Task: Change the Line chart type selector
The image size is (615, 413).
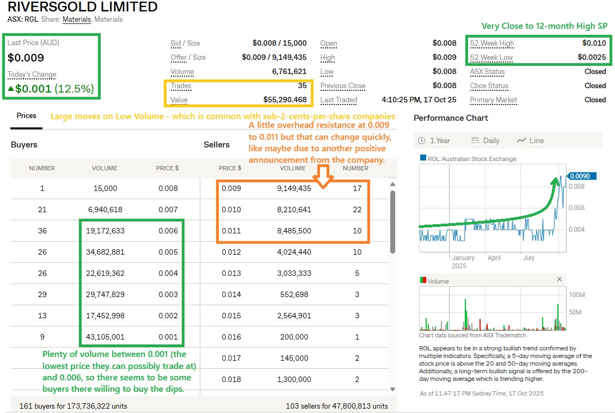Action: point(530,140)
